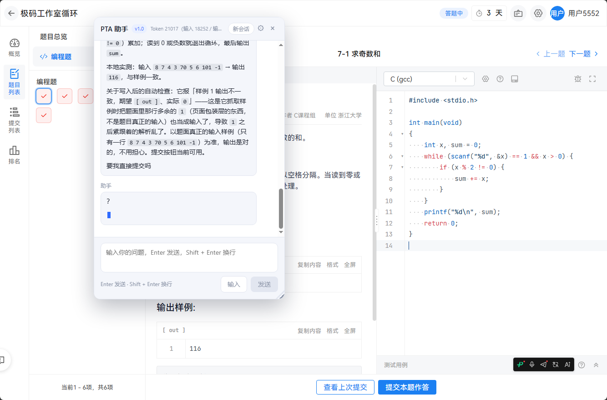607x400 pixels.
Task: Open the settings gear beside the user avatar
Action: [538, 13]
